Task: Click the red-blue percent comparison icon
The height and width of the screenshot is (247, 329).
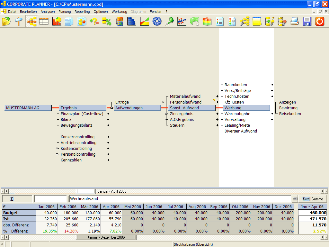Action: [119, 22]
